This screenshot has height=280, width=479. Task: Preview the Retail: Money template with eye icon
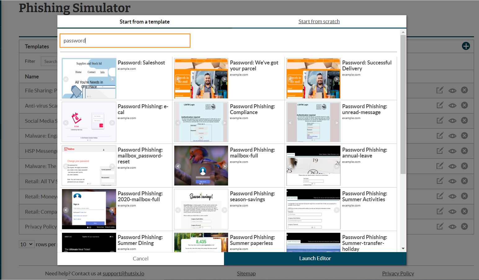[452, 197]
